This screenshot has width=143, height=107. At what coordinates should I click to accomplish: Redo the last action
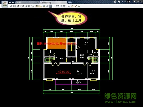13,3
